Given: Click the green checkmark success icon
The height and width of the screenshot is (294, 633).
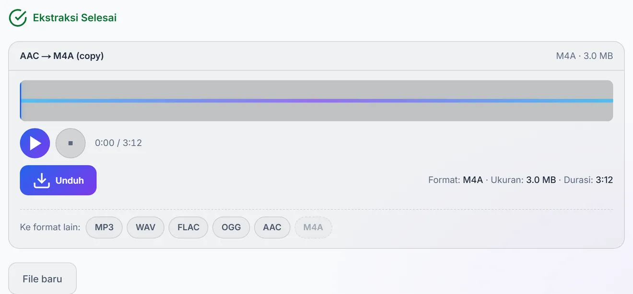Looking at the screenshot, I should tap(18, 18).
